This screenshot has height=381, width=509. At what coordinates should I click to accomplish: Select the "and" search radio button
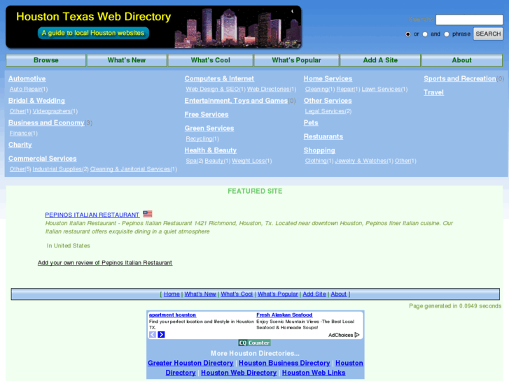coord(425,34)
